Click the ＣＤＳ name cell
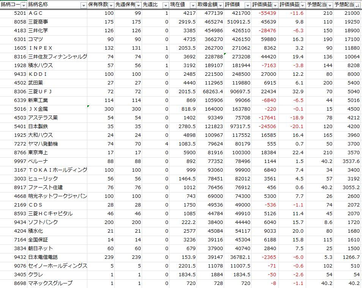The height and width of the screenshot is (288, 362). pyautogui.click(x=57, y=205)
